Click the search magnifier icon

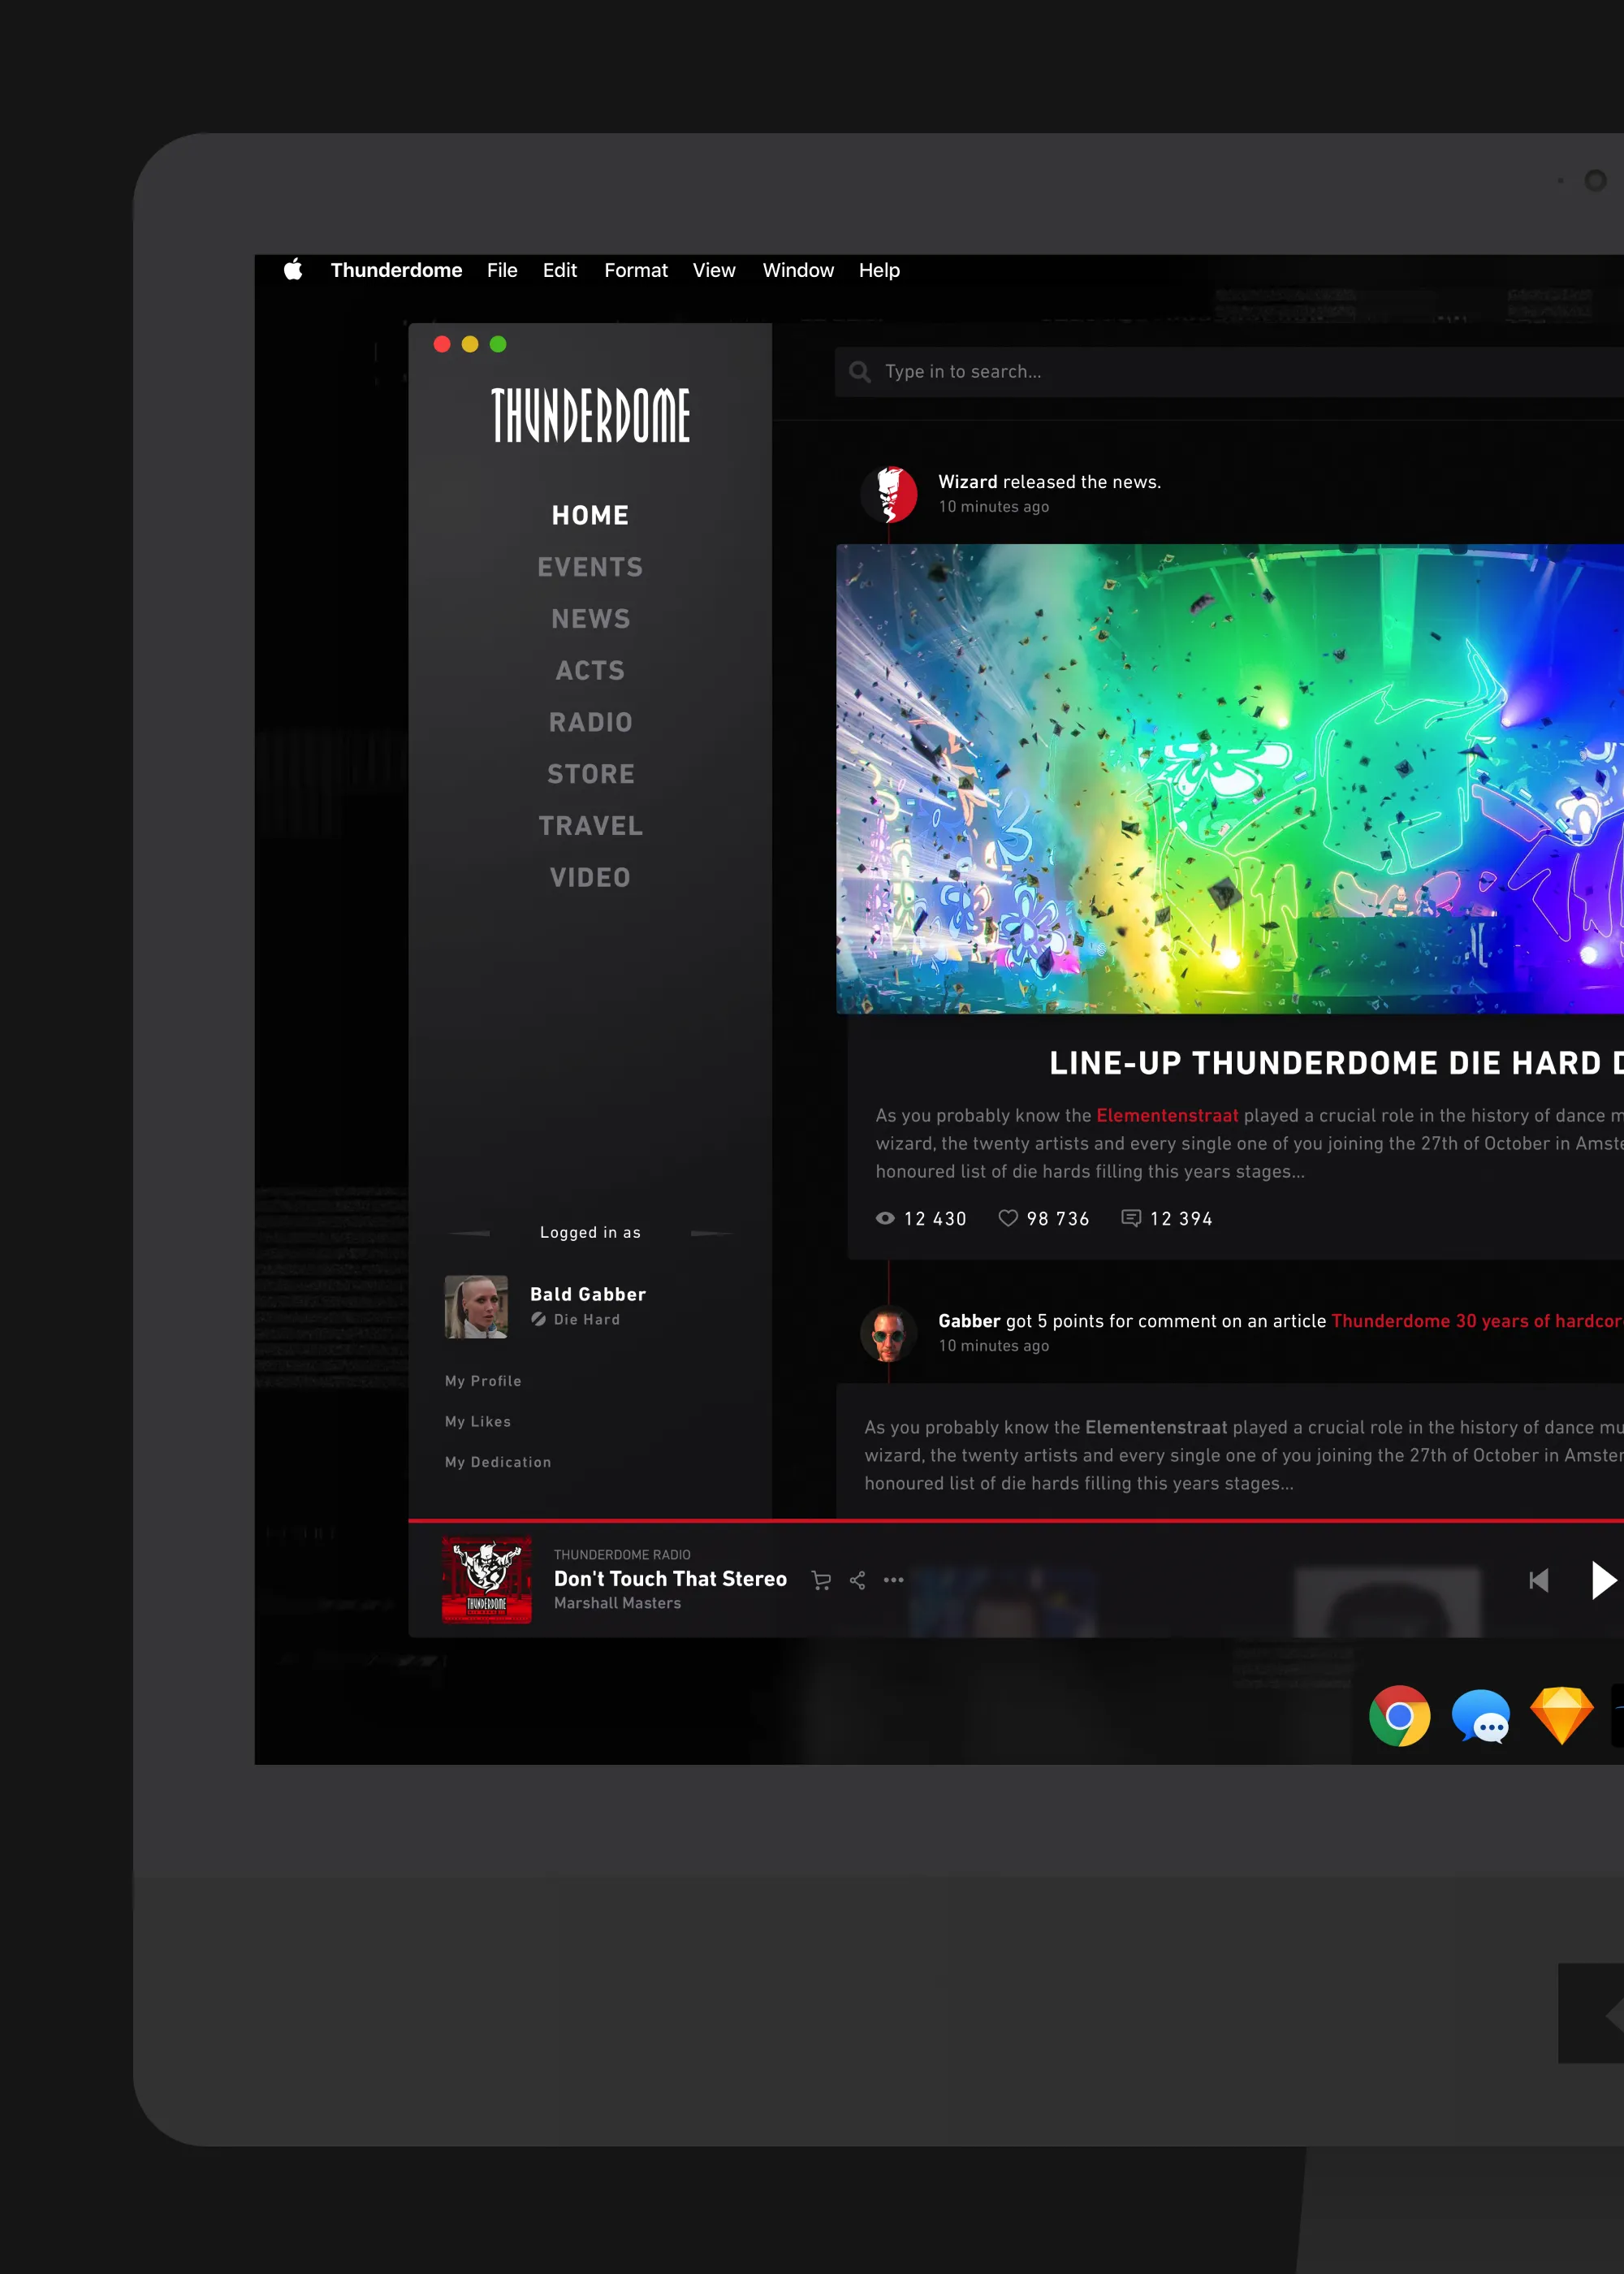click(x=859, y=372)
